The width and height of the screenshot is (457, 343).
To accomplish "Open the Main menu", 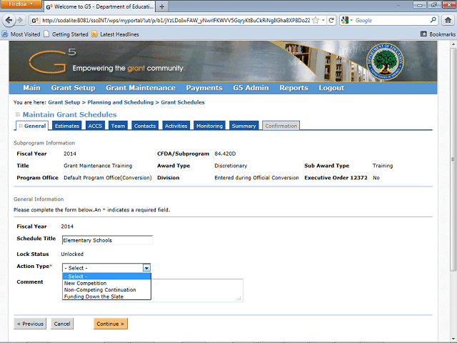I will pos(31,88).
